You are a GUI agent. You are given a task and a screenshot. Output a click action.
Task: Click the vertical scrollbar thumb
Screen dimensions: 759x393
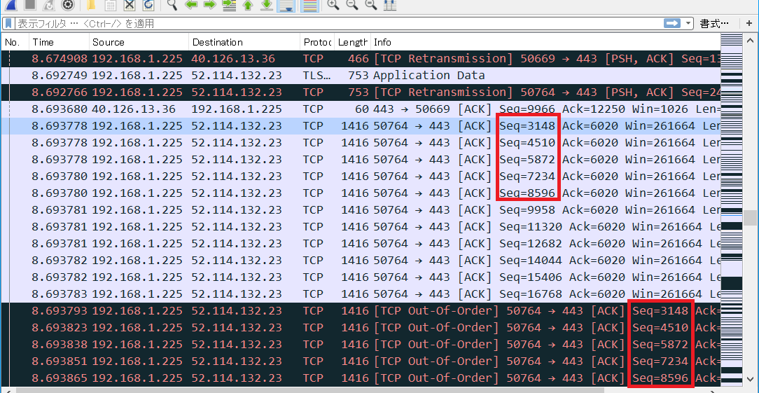pyautogui.click(x=751, y=216)
